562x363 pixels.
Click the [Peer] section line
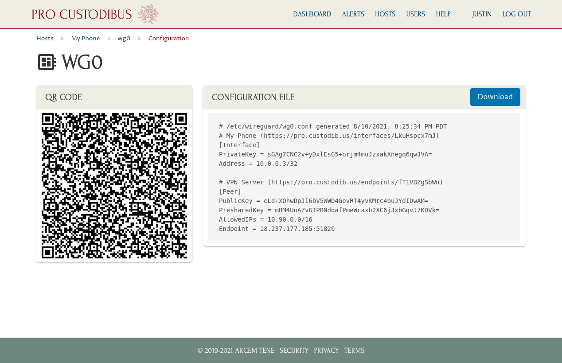230,191
